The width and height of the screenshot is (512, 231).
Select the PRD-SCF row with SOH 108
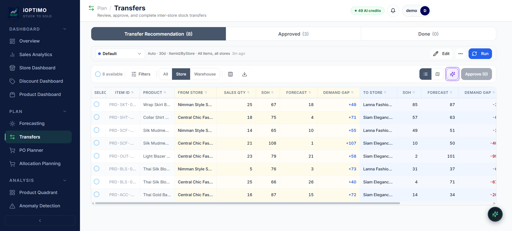point(97,143)
